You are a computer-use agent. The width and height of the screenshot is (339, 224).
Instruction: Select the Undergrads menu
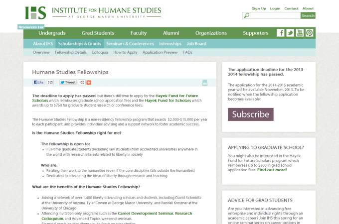(52, 33)
